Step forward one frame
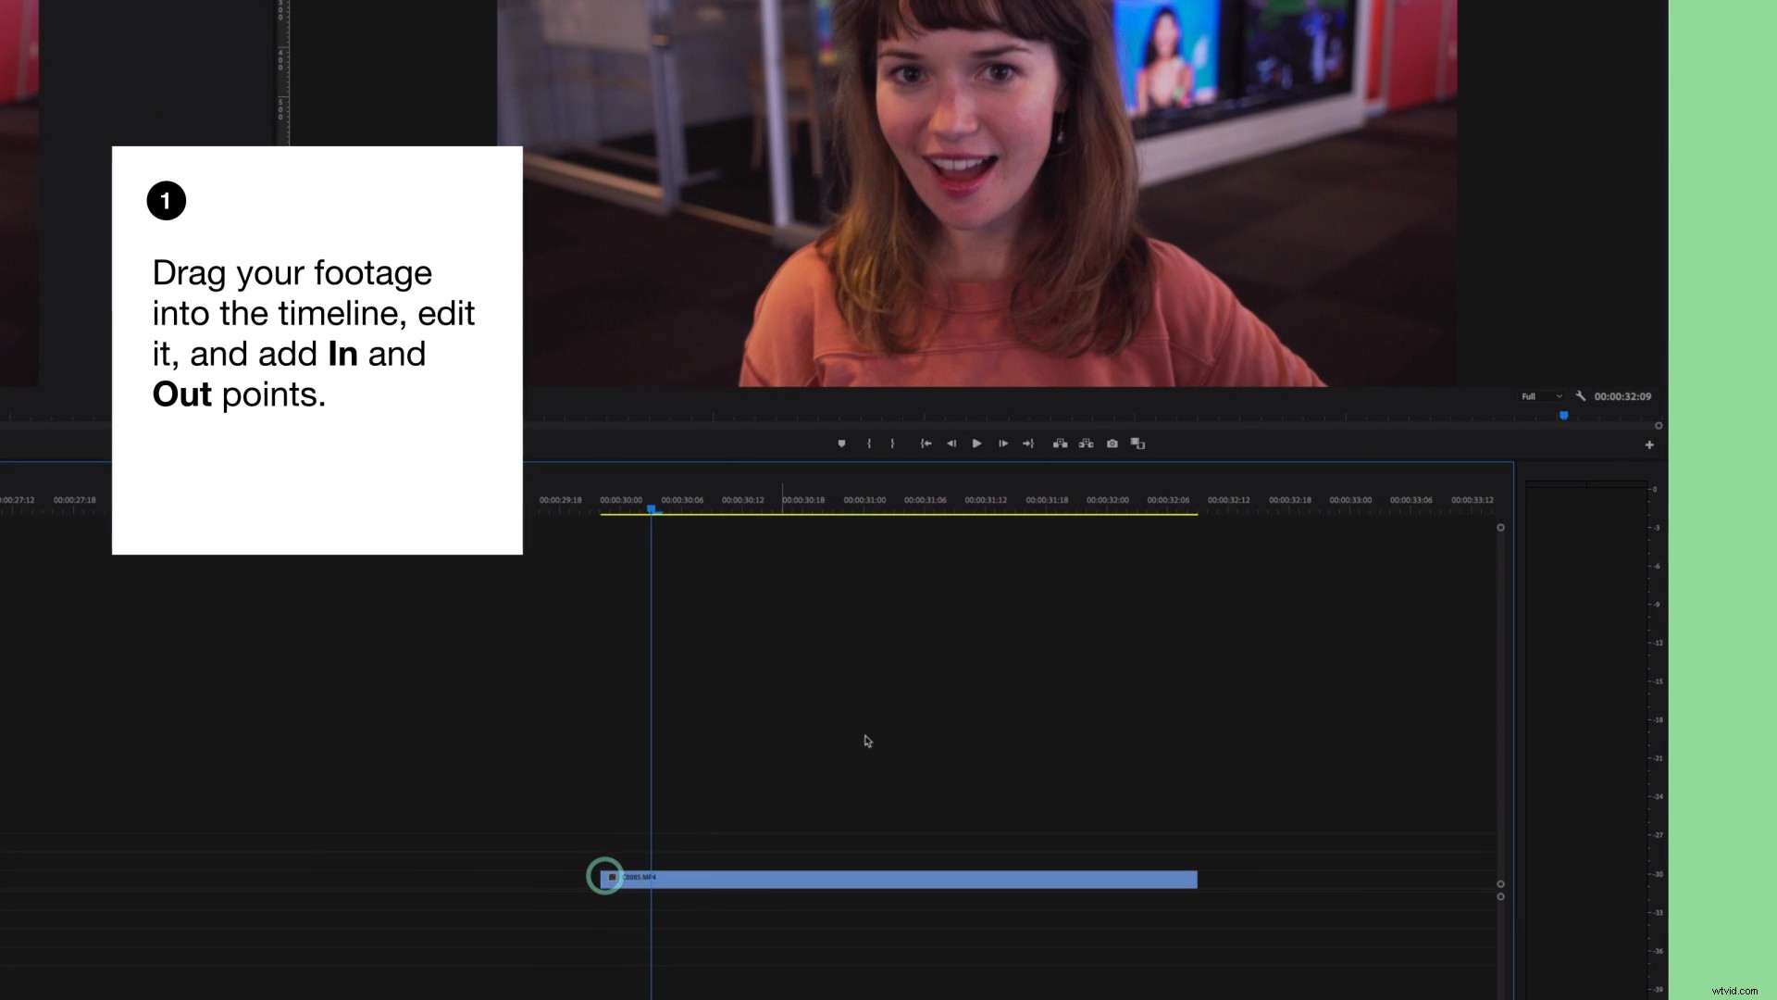The height and width of the screenshot is (1000, 1777). 1003,444
